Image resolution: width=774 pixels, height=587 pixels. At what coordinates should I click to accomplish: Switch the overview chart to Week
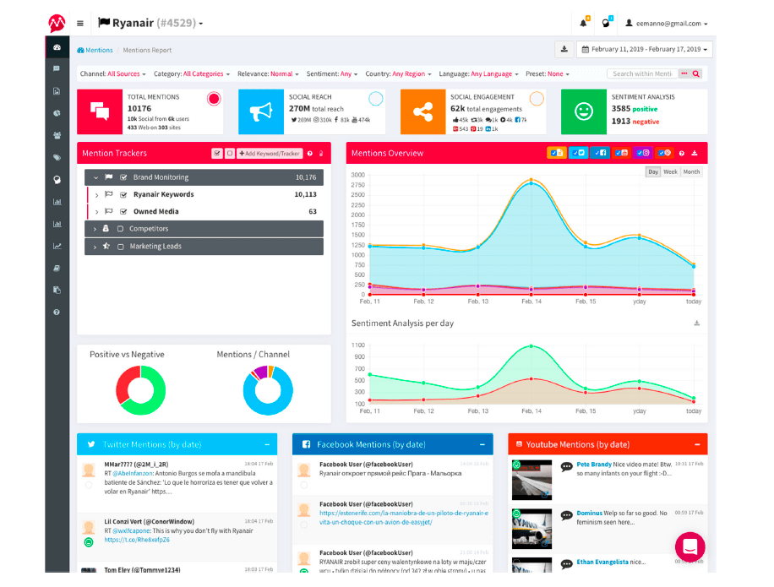click(670, 171)
